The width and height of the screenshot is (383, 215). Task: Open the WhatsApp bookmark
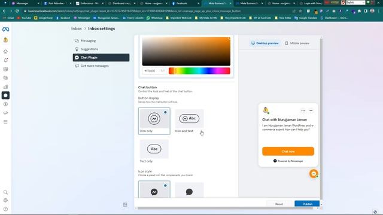154,18
